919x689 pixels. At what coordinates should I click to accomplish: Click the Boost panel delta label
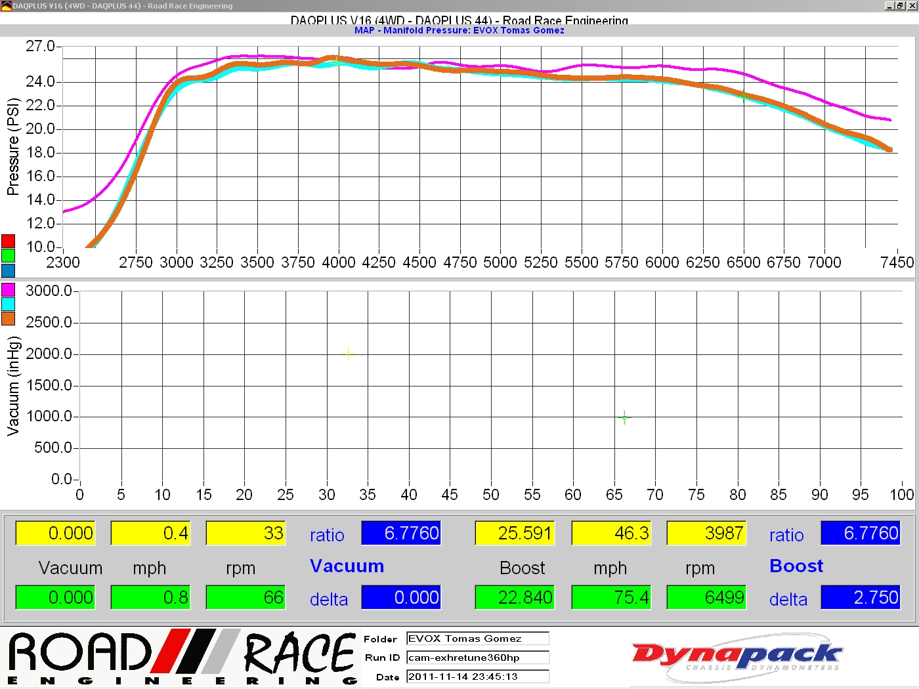point(788,600)
